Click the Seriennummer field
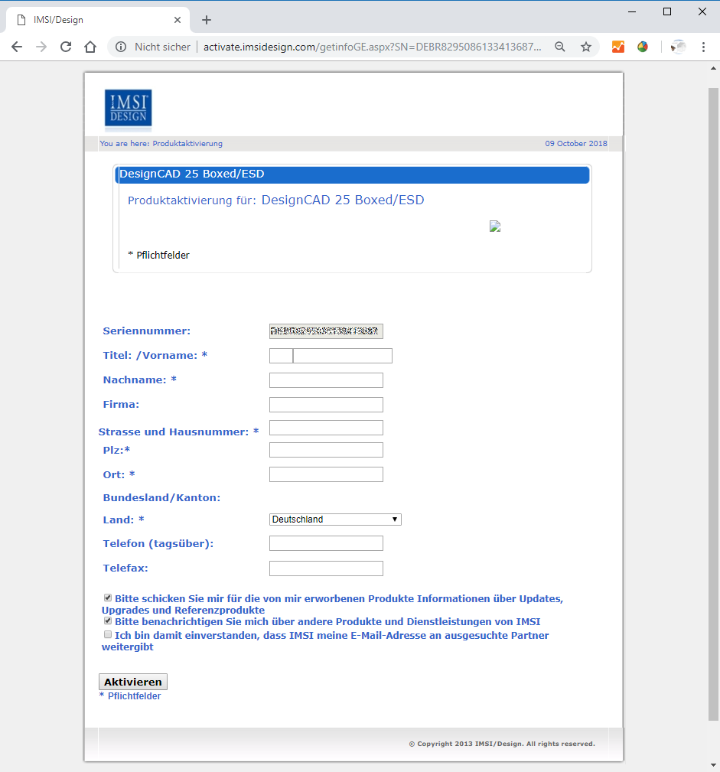The height and width of the screenshot is (772, 720). (326, 331)
